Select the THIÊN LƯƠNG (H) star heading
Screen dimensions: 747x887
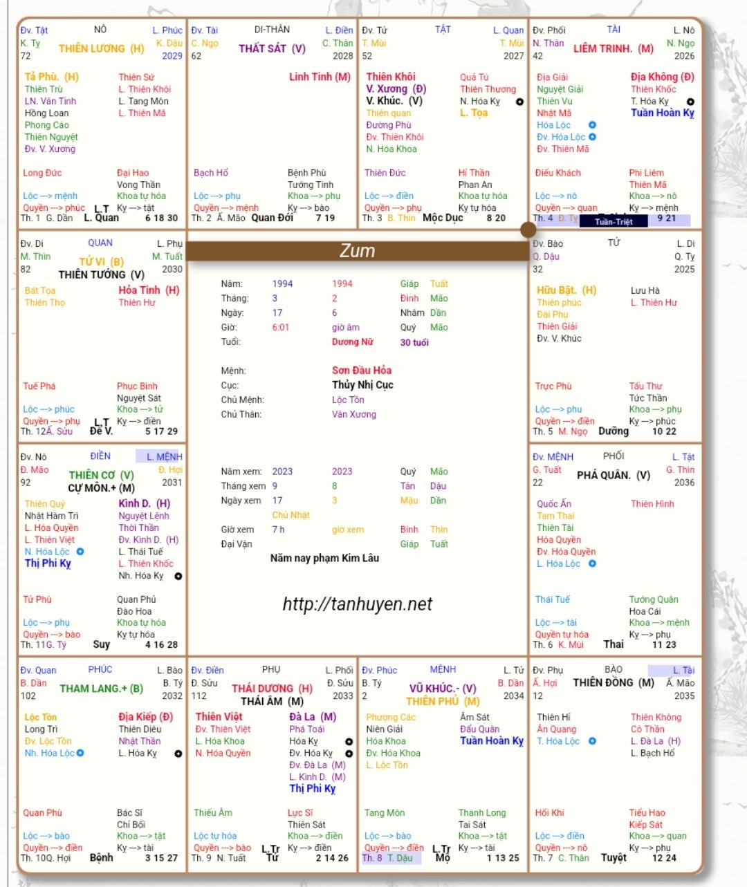(101, 49)
